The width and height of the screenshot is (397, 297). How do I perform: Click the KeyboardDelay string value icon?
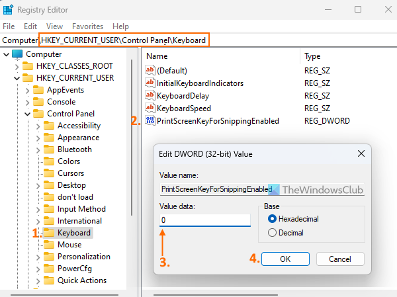click(x=150, y=95)
